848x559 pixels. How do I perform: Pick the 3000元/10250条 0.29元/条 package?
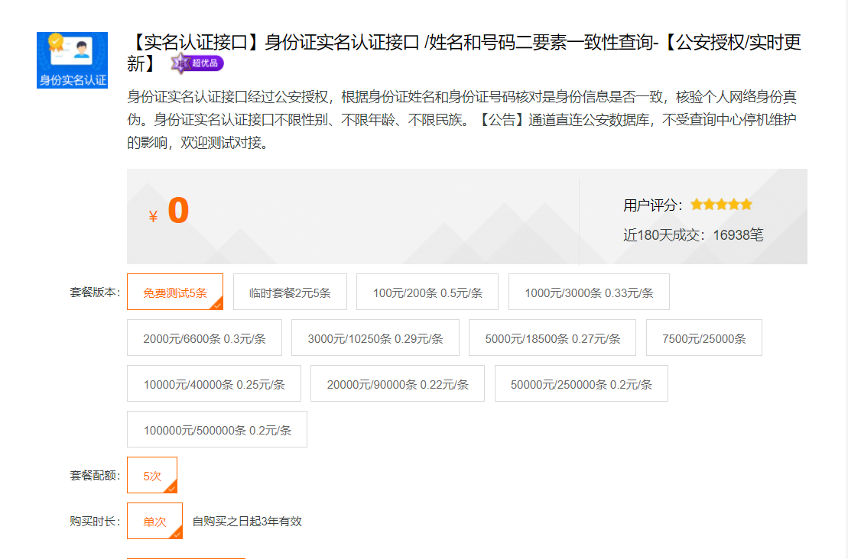coord(375,338)
